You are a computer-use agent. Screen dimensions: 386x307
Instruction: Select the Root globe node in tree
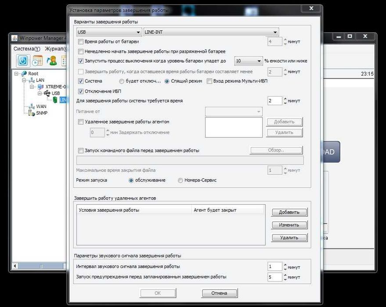(24, 73)
